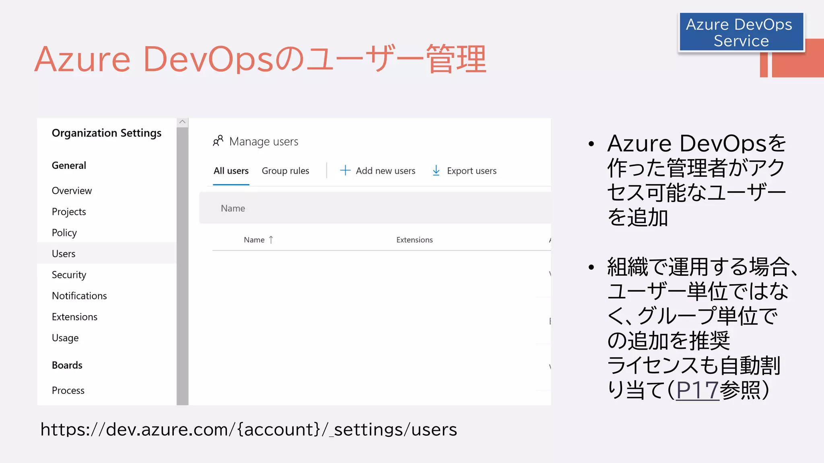Click the dev.azure.com settings URL text

click(x=249, y=429)
